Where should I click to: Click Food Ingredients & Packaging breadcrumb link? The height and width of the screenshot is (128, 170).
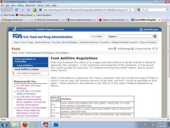[x=40, y=53]
